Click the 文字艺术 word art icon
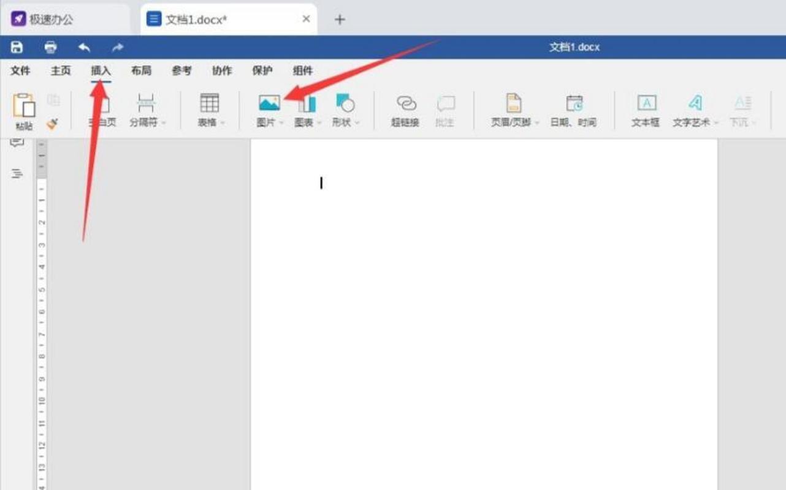 (695, 103)
